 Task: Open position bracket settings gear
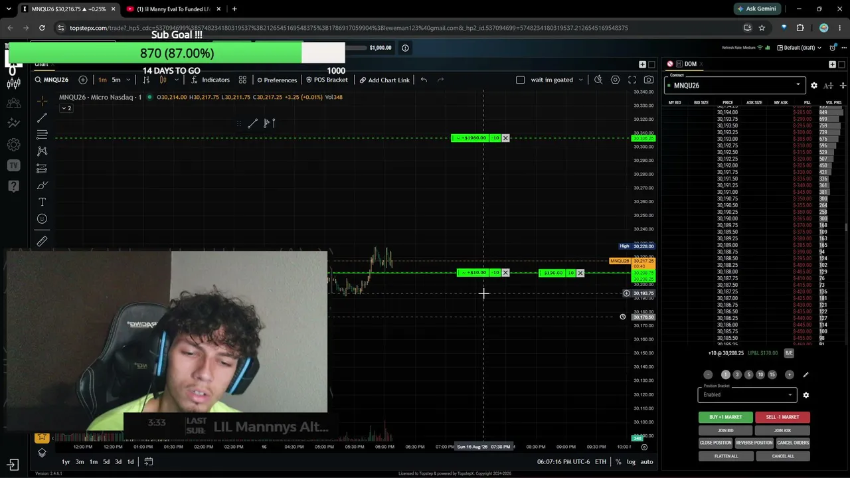(806, 395)
